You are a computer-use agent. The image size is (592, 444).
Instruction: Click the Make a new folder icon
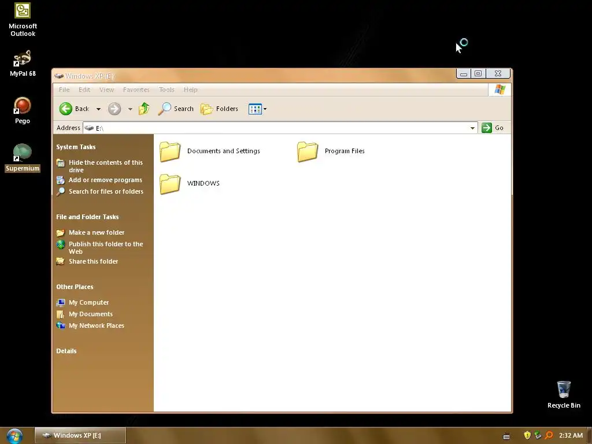point(60,232)
